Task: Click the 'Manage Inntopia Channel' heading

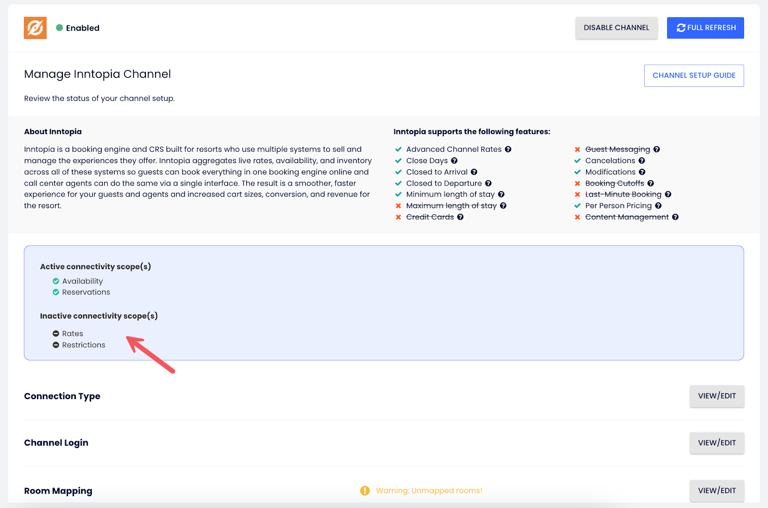Action: point(97,74)
